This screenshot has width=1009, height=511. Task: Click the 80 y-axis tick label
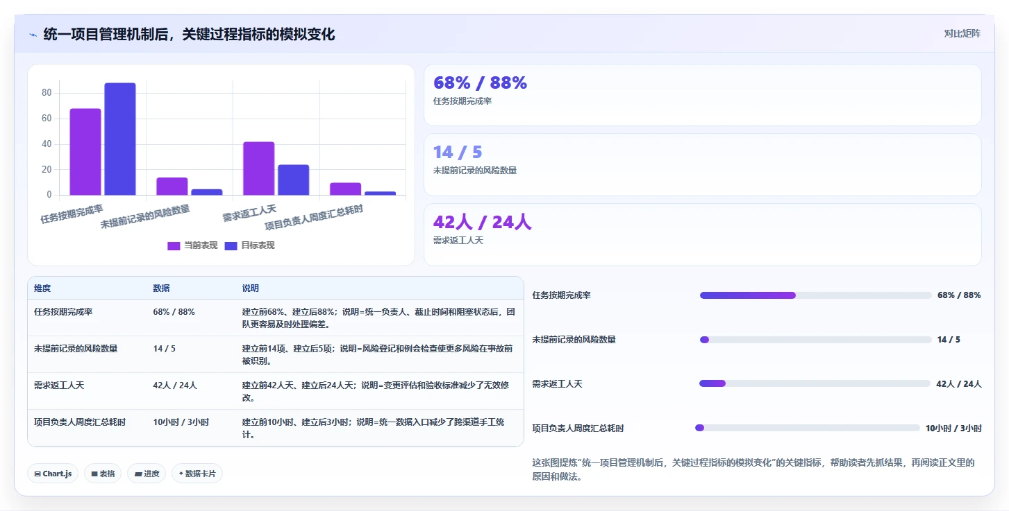[x=47, y=93]
